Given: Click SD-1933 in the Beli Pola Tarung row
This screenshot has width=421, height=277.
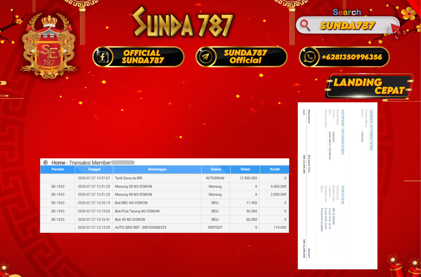Looking at the screenshot, I should pos(58,211).
